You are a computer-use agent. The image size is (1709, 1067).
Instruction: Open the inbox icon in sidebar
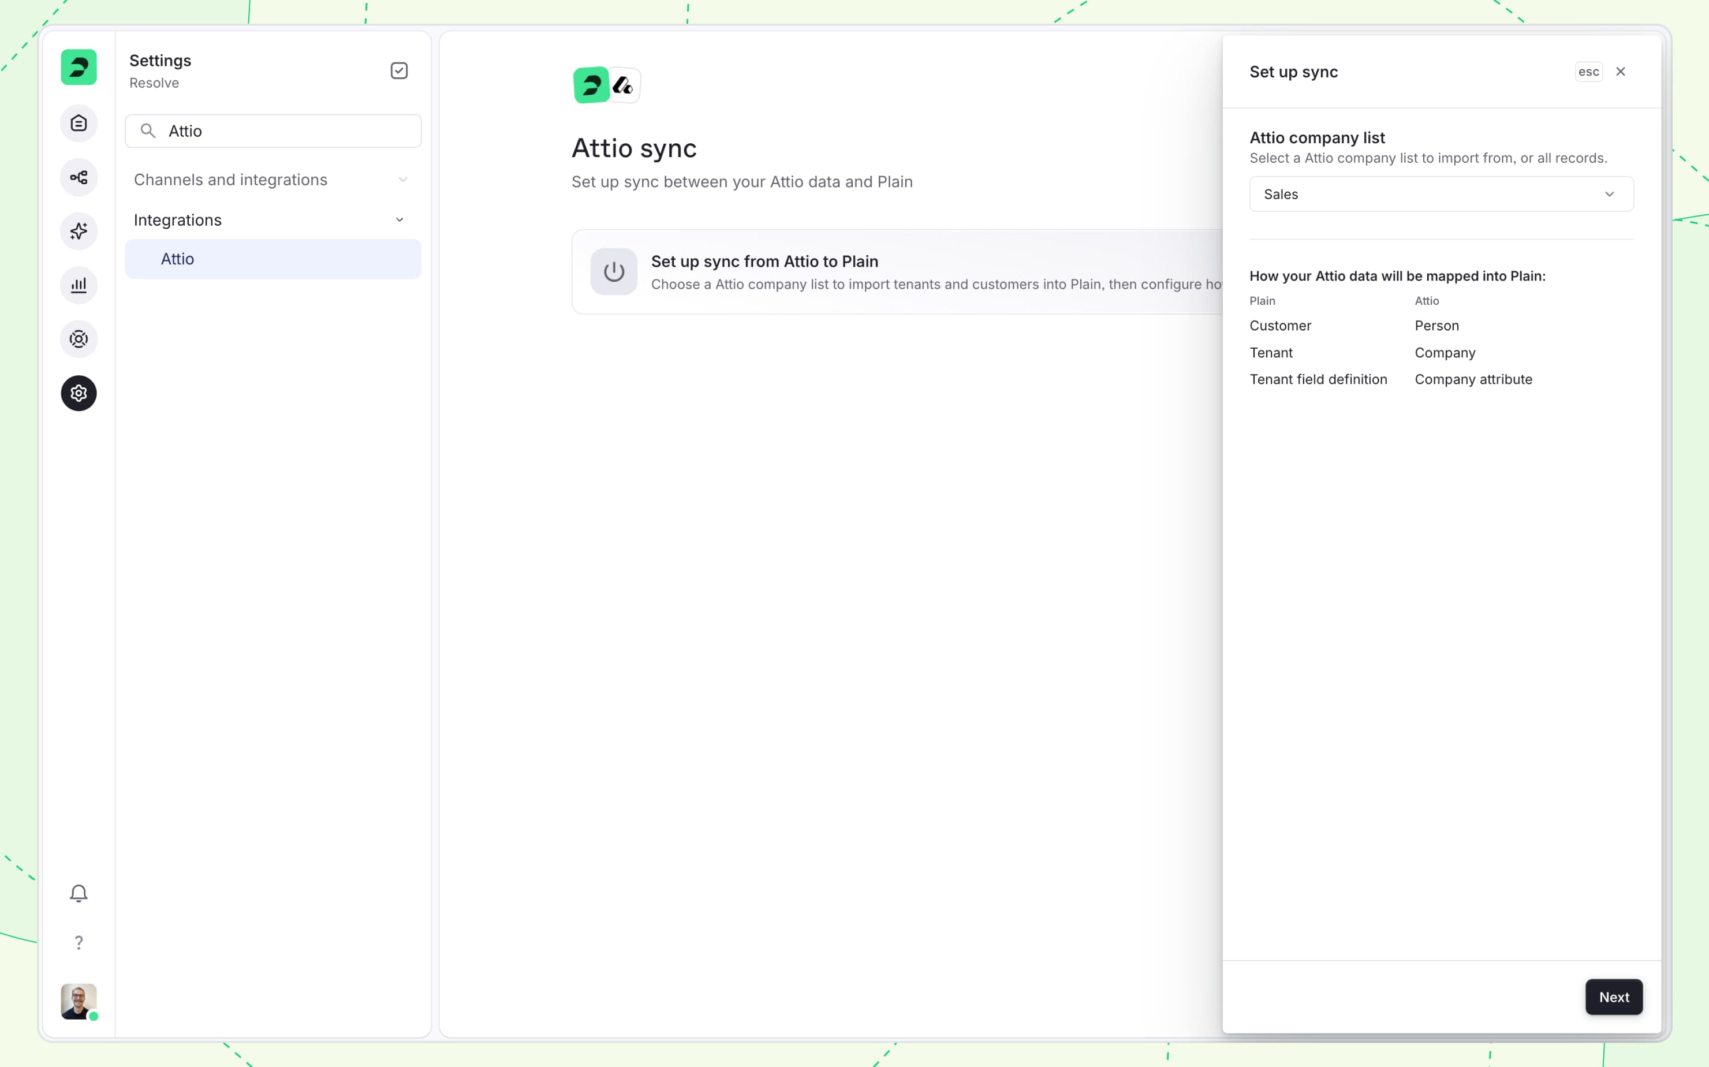pos(79,124)
